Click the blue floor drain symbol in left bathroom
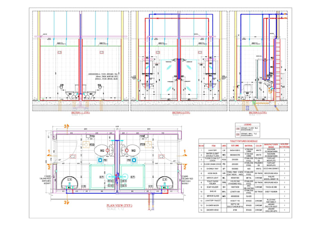Viewport: 321px width, 226px height. (100, 160)
